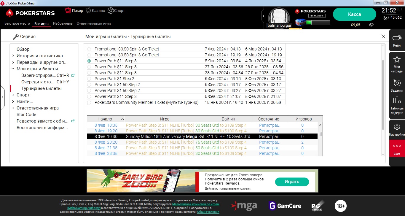
Task: Expand Ответственная игра tree node
Action: pos(13,108)
